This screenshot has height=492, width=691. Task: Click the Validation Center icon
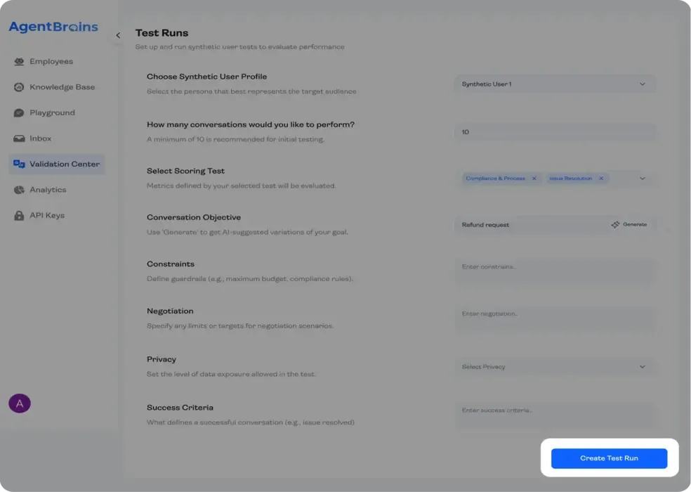pos(19,164)
